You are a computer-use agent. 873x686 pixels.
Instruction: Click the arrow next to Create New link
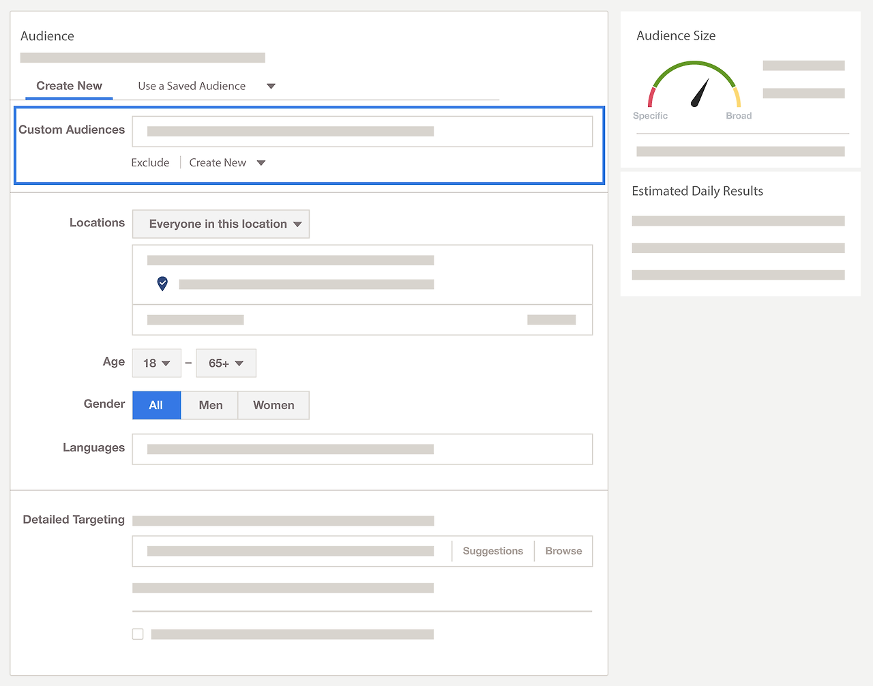[261, 163]
